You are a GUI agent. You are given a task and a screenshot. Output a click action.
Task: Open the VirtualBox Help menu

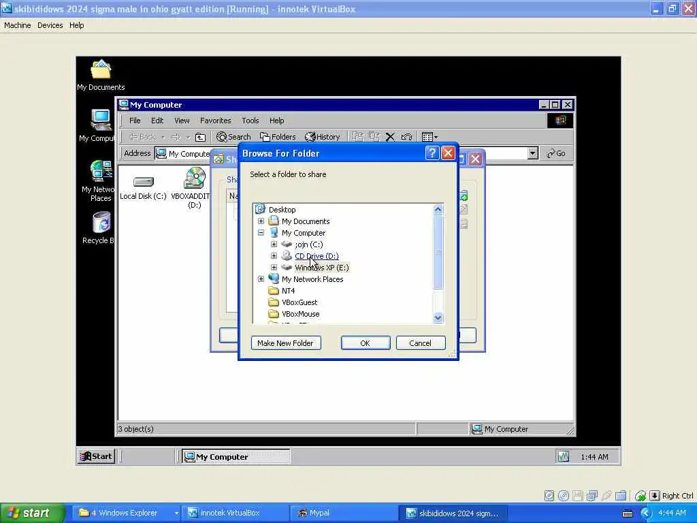[x=76, y=25]
